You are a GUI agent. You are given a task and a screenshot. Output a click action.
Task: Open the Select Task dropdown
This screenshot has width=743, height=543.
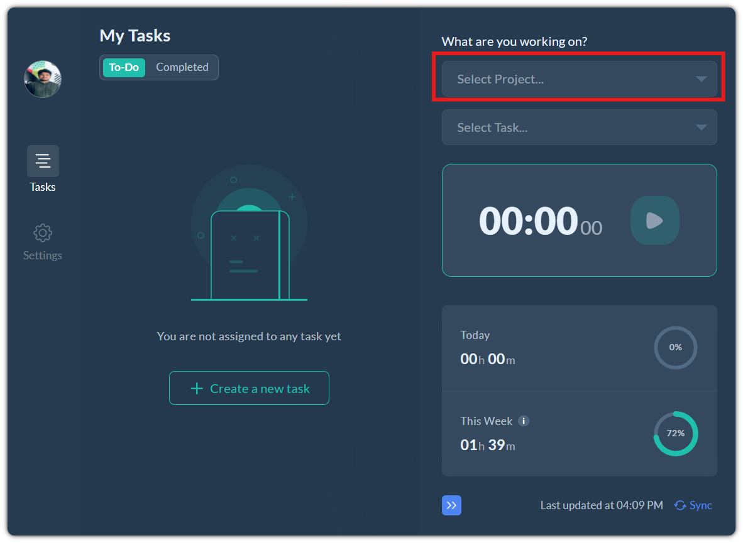coord(566,127)
